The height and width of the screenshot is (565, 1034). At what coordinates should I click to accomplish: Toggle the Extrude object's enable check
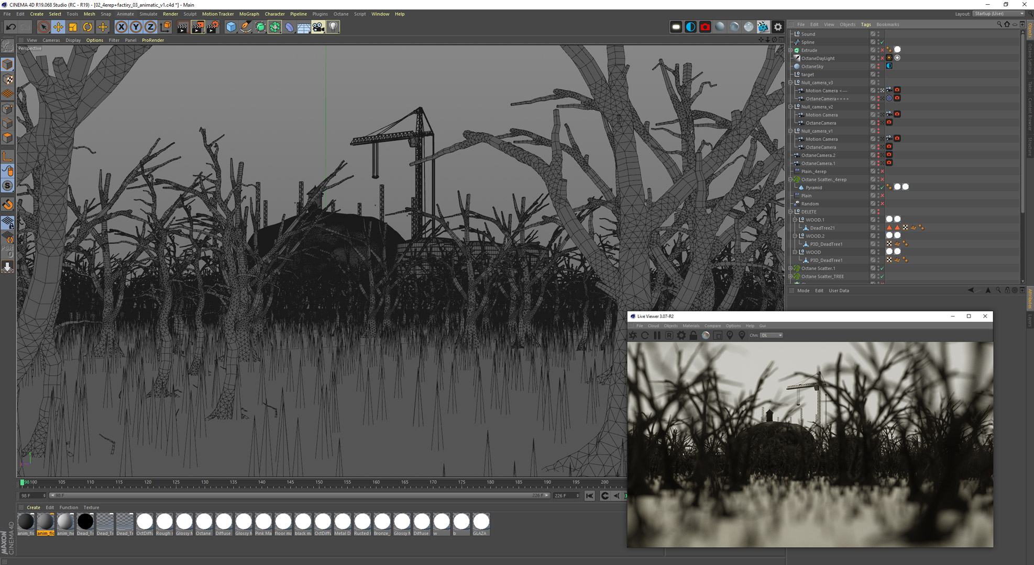(x=882, y=50)
